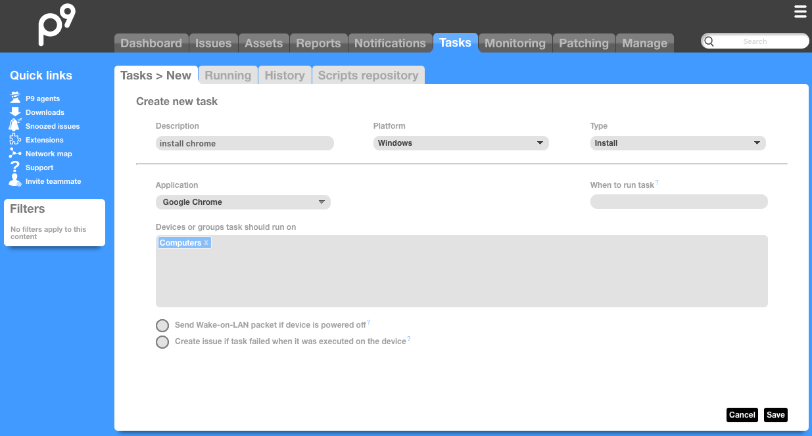Screen dimensions: 812x436
Task: Open the Application dropdown showing Google Chrome
Action: pos(243,202)
